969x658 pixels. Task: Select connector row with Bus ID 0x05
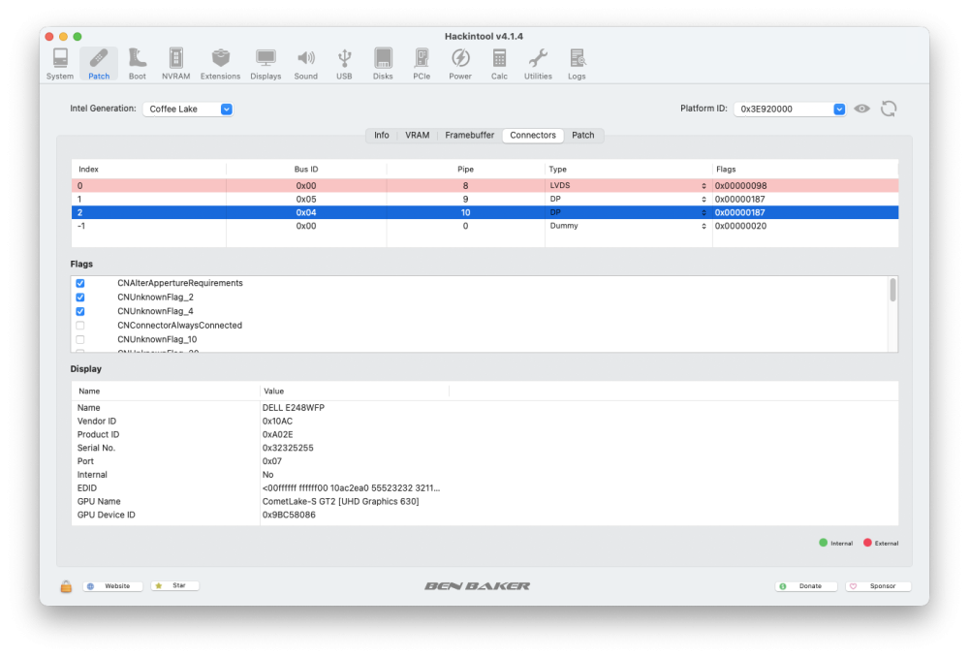484,199
